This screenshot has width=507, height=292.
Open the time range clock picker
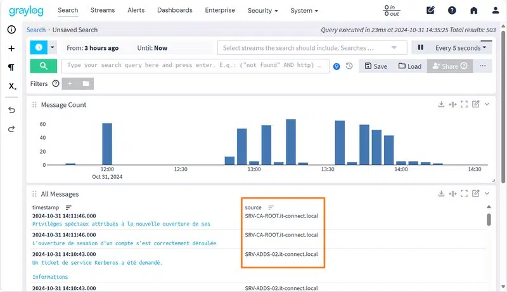(x=38, y=47)
